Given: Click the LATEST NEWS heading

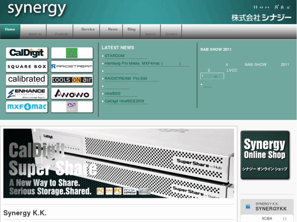Looking at the screenshot, I should pos(118,48).
